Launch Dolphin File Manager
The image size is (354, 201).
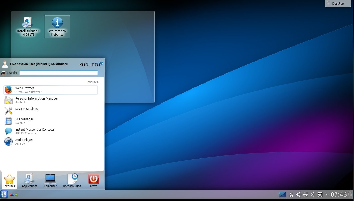[x=51, y=121]
